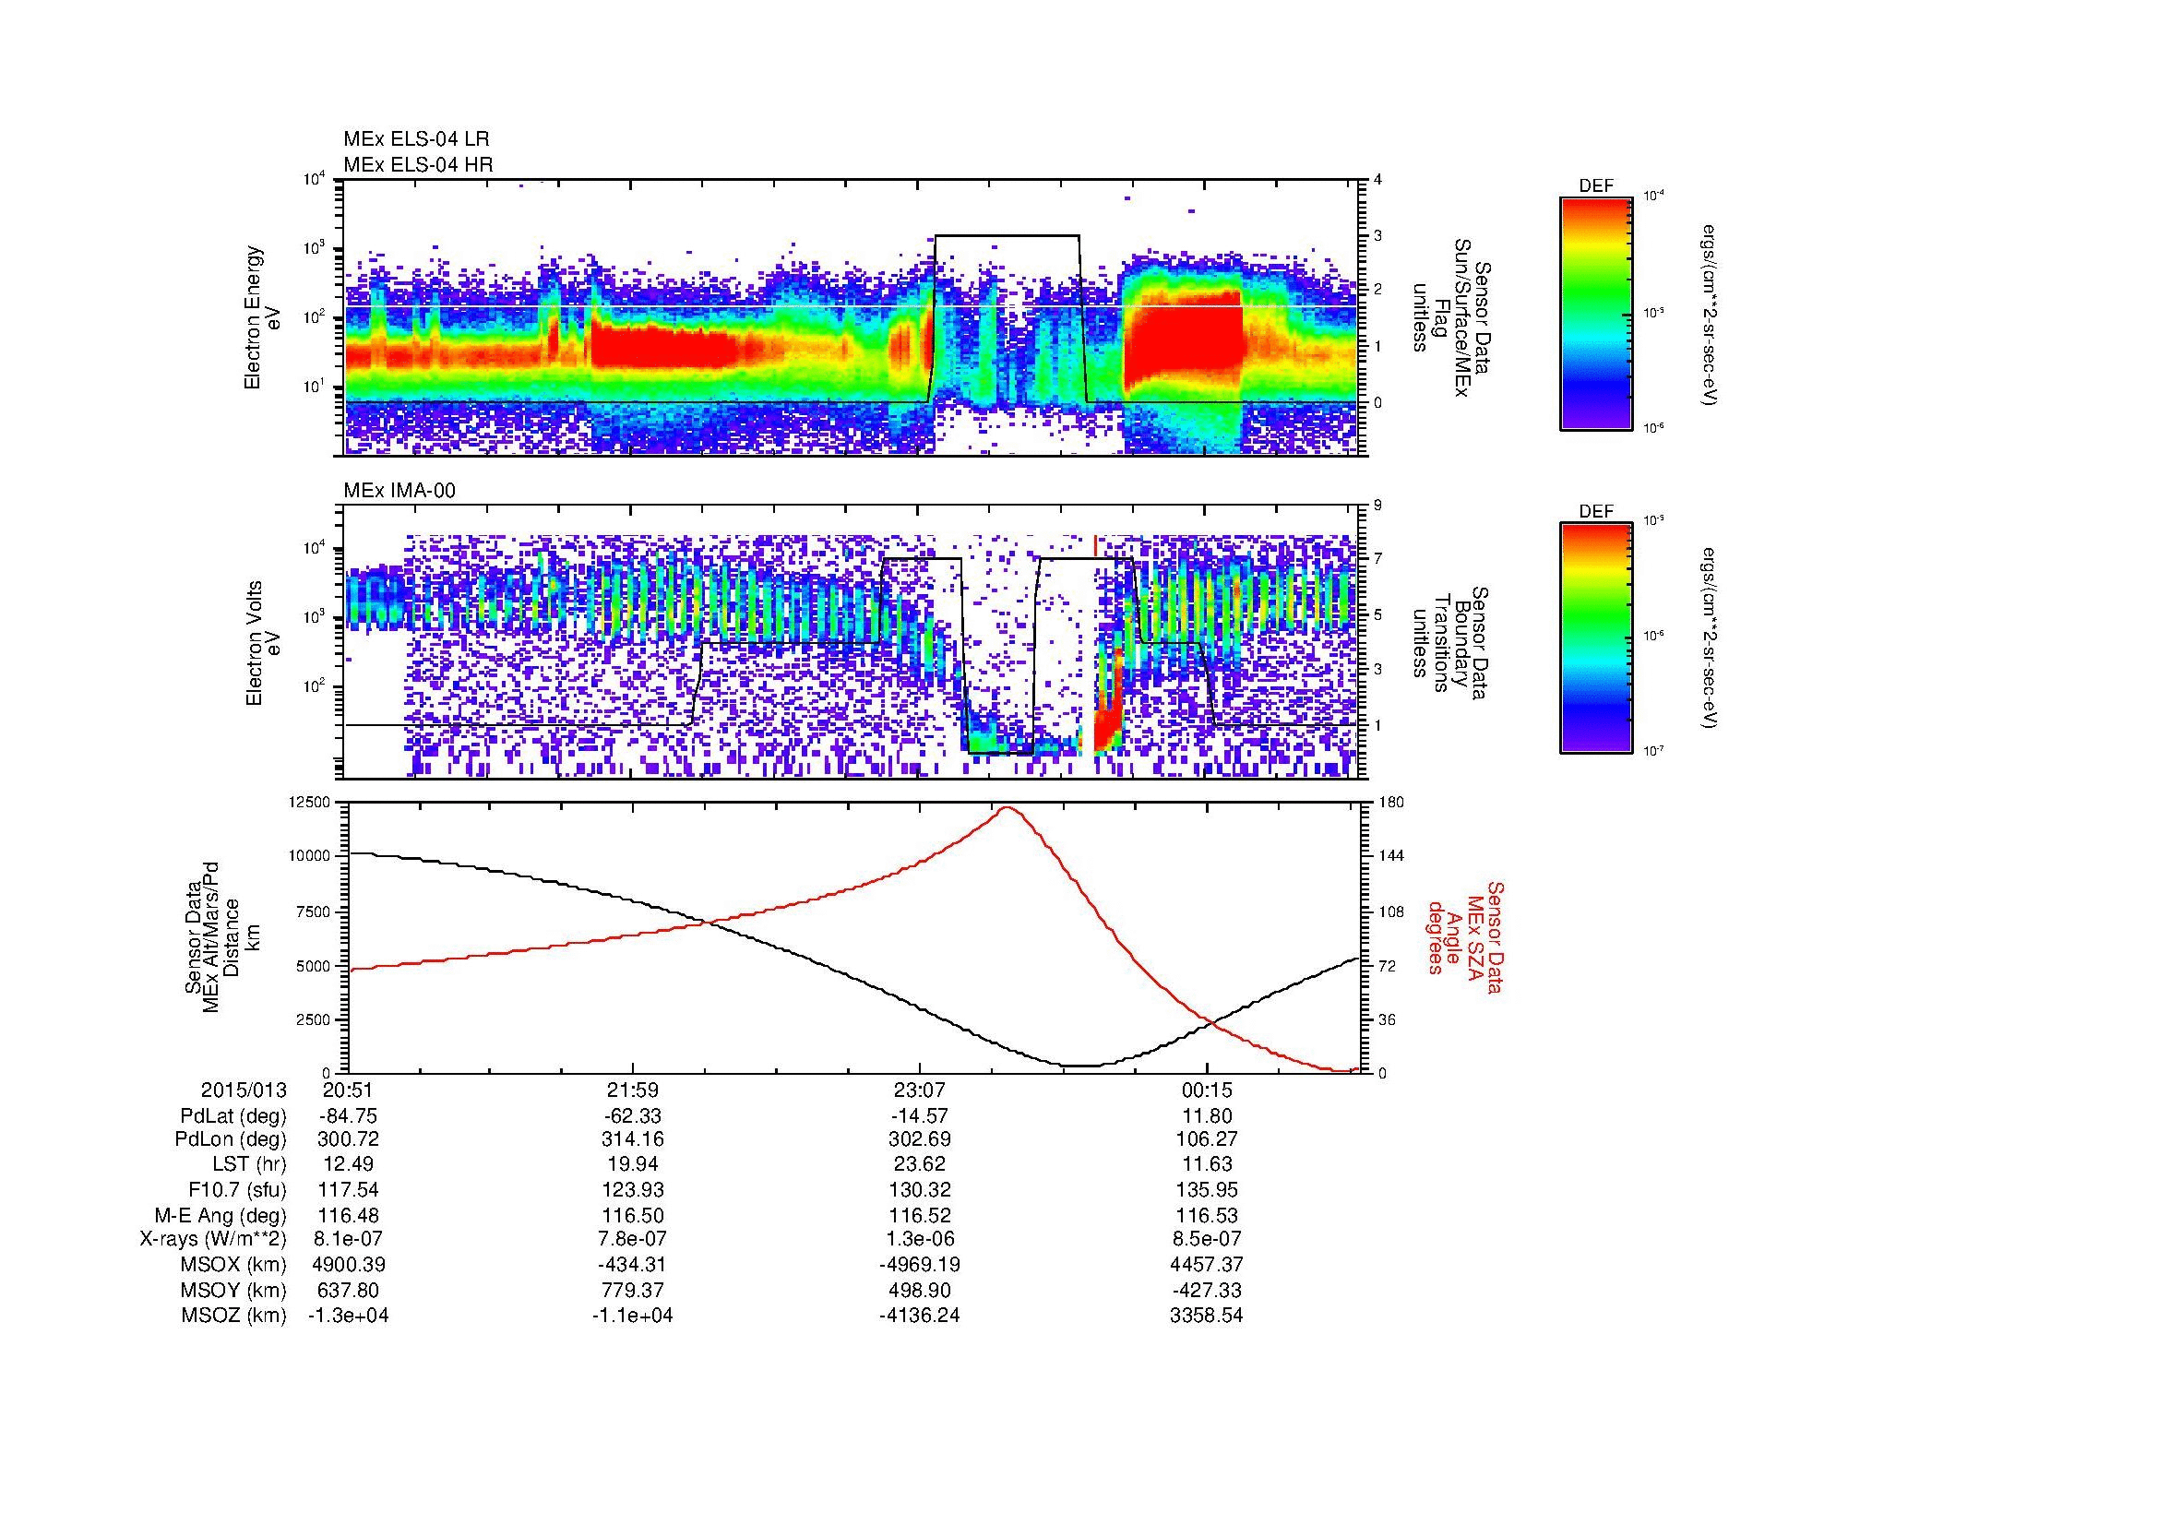
Task: Click the 'PdLat (deg)' row label
Action: coord(233,1116)
